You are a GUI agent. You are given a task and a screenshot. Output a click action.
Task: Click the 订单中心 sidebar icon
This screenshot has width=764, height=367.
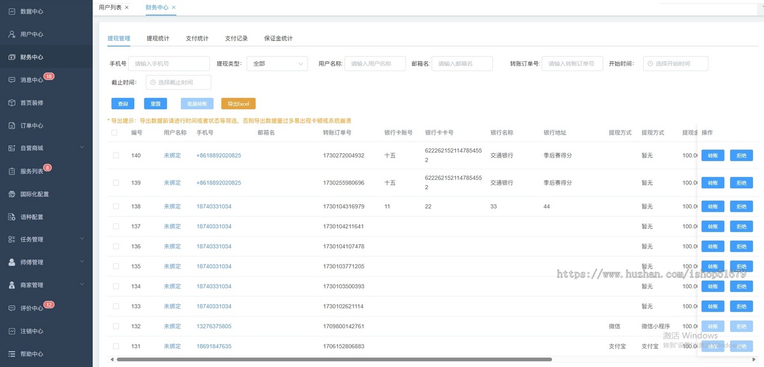click(11, 125)
